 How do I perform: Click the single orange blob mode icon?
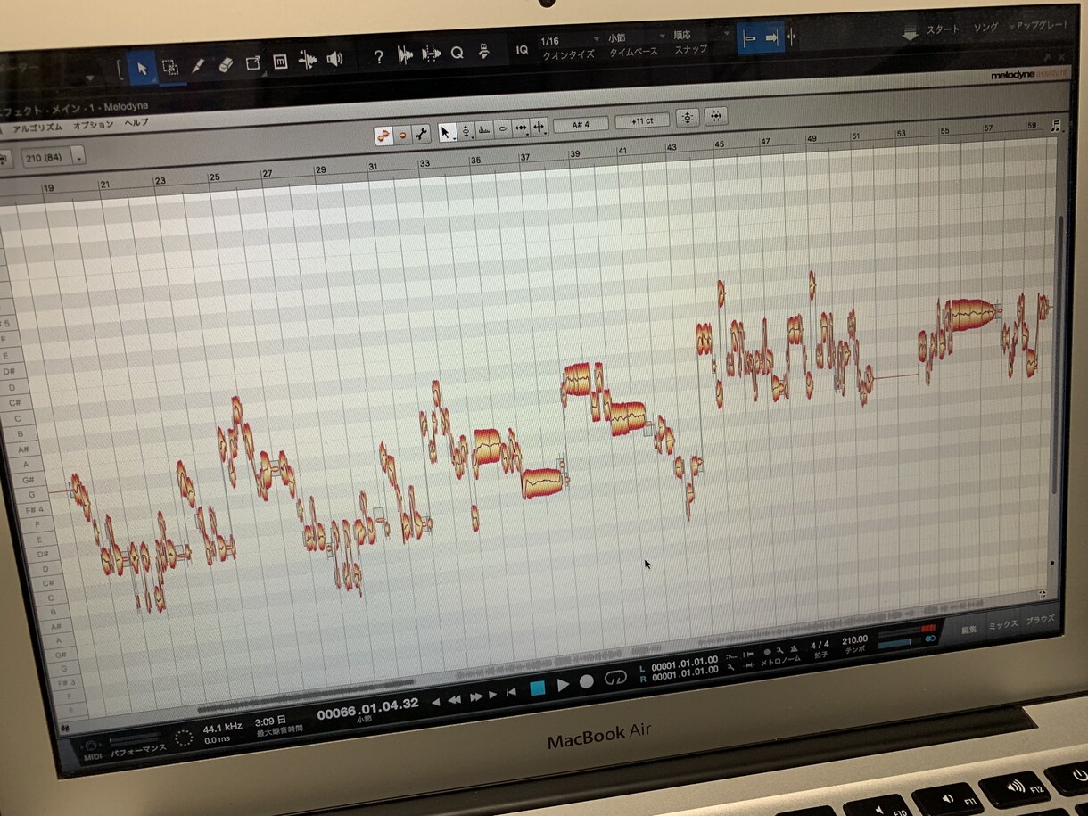click(402, 135)
